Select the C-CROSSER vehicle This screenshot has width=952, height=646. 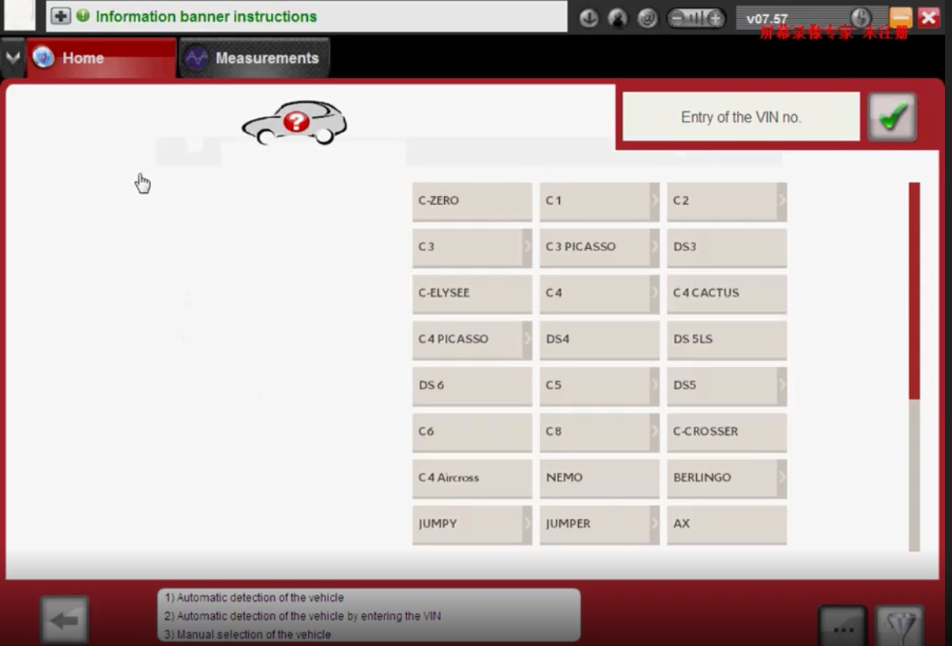tap(727, 433)
